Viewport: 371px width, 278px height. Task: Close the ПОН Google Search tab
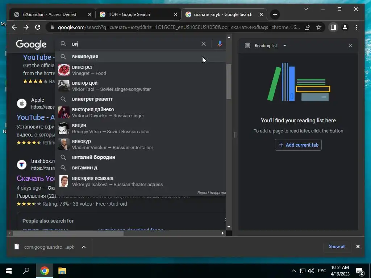[x=176, y=14]
